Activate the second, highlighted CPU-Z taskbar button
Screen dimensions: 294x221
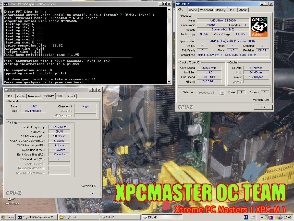click(x=162, y=217)
